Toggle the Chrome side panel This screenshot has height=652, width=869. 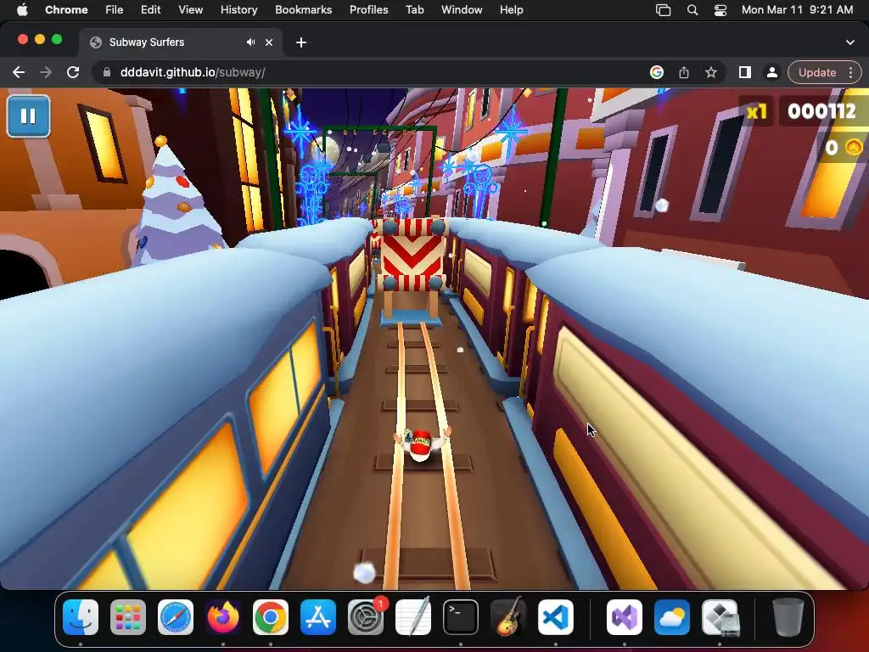pyautogui.click(x=745, y=73)
